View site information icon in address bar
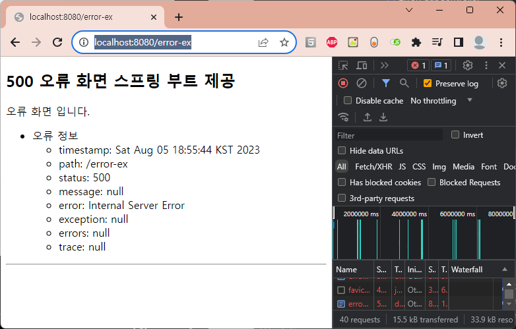 coord(84,42)
